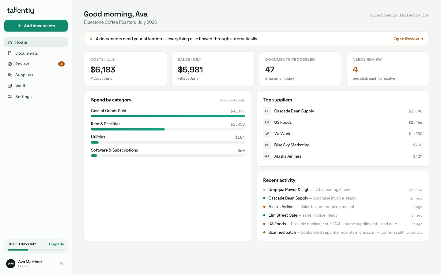Click the blue dot beside Umpqua Power & Light
This screenshot has width=441, height=275.
[264, 190]
